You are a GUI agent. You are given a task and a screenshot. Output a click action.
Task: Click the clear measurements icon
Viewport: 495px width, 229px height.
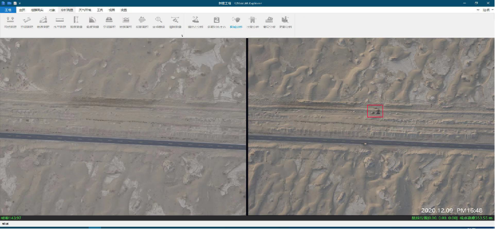(x=175, y=21)
